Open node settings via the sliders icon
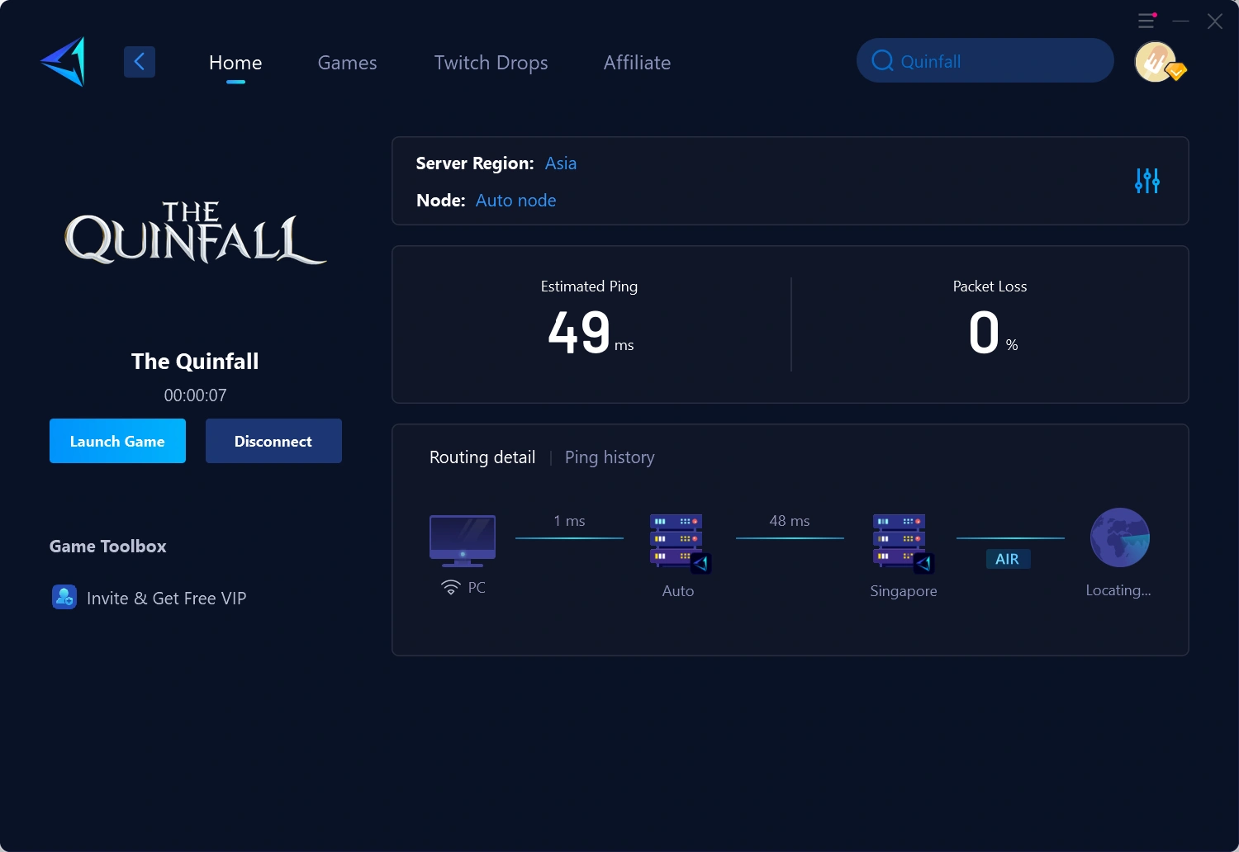 (1146, 181)
